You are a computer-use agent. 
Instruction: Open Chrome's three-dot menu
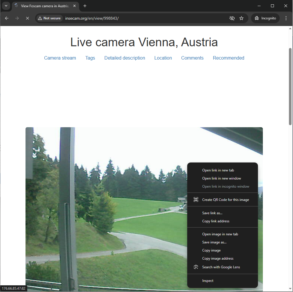(x=286, y=18)
